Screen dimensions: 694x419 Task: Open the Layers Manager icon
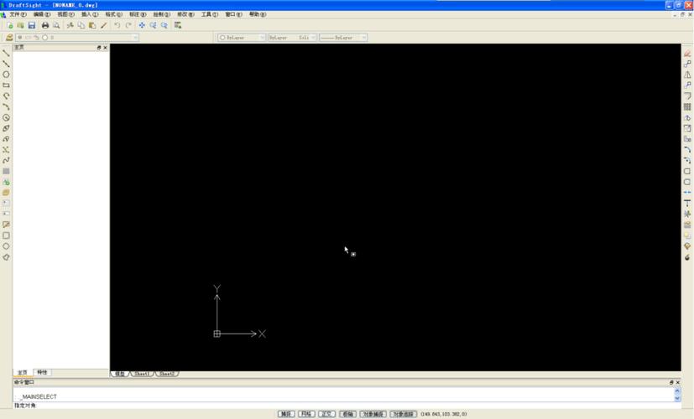[x=9, y=38]
